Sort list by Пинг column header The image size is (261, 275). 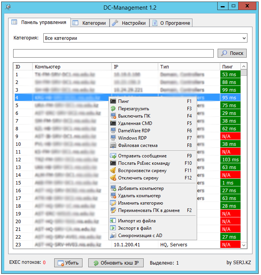point(230,67)
